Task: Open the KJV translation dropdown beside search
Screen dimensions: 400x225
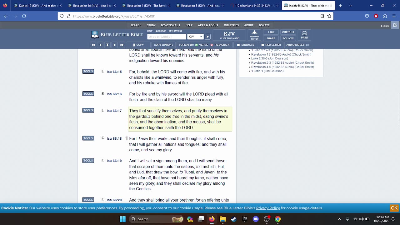Action: [195, 37]
